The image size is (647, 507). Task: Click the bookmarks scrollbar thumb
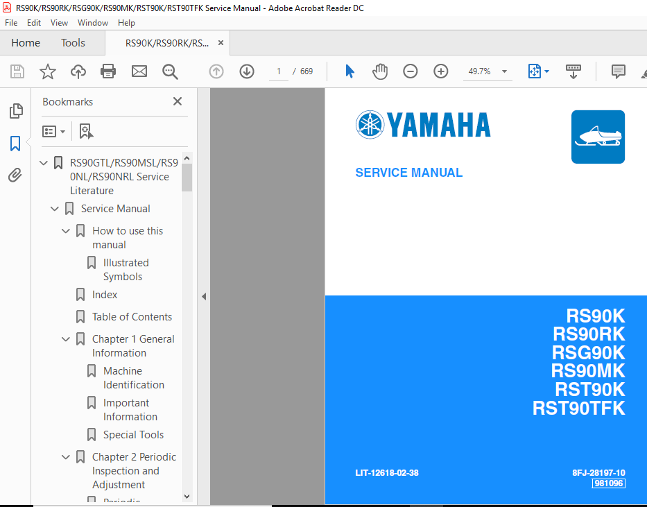[x=187, y=178]
